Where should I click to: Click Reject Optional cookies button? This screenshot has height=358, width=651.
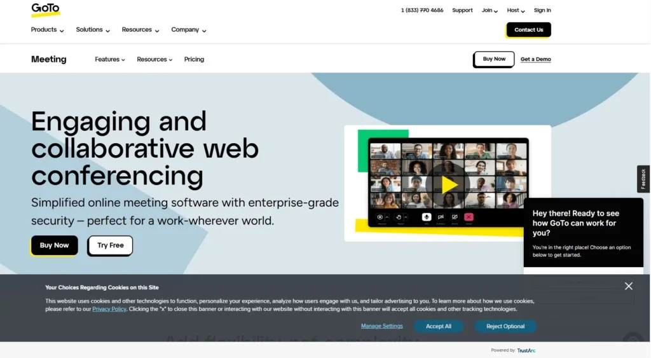pos(505,326)
